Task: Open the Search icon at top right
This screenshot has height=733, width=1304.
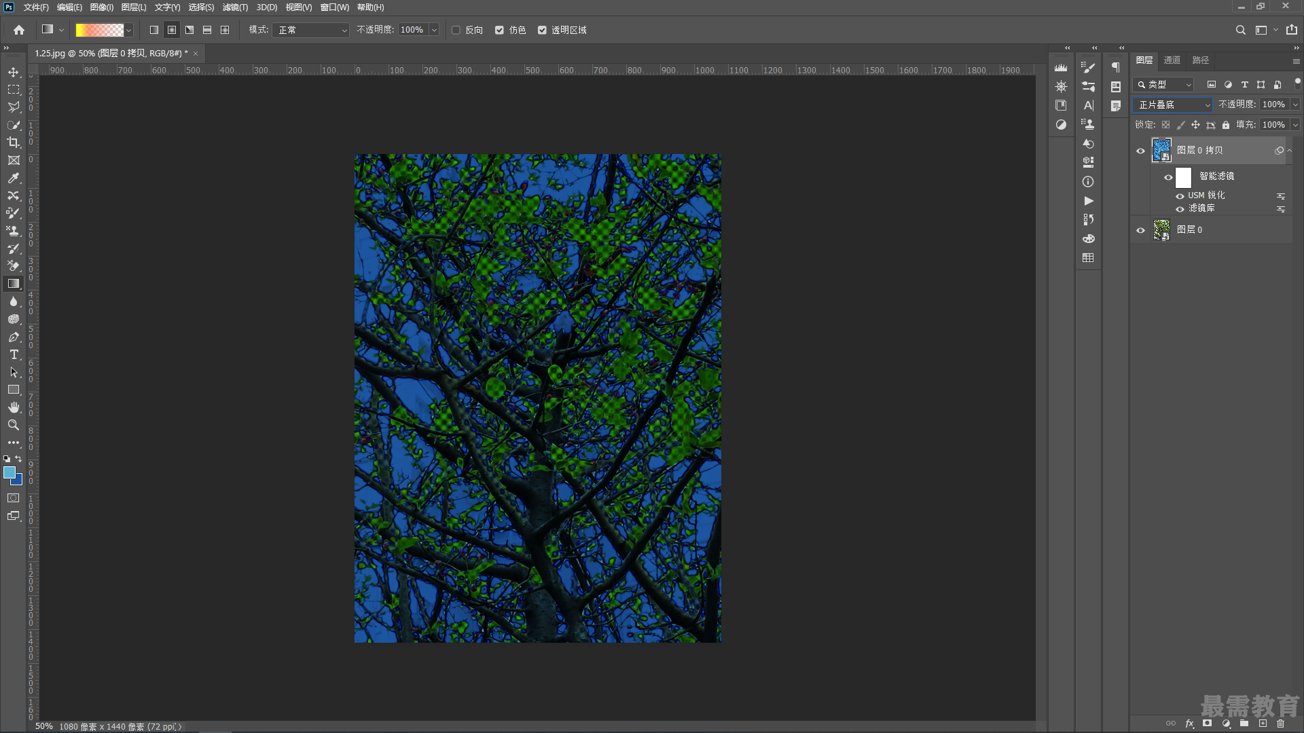Action: click(x=1240, y=30)
